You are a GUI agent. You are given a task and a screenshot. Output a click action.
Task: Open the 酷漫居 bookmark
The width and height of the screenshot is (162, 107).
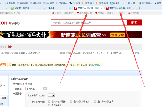115,3
